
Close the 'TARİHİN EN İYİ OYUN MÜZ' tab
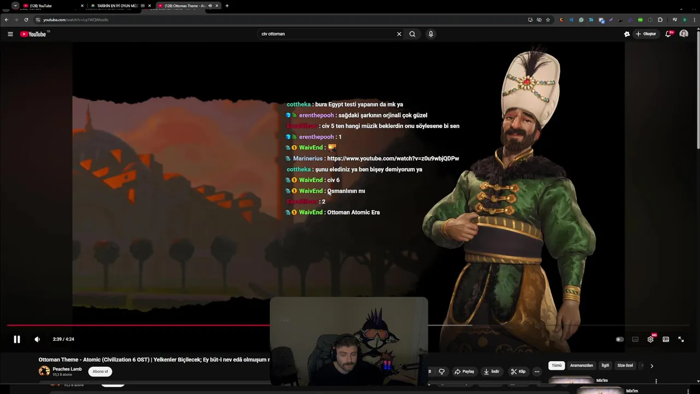pos(149,5)
